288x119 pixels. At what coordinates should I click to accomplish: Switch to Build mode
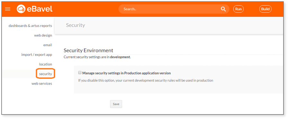265,9
